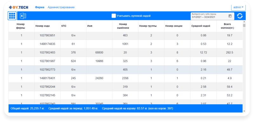Open the grid view icon button
The image size is (254, 123).
coord(12,16)
